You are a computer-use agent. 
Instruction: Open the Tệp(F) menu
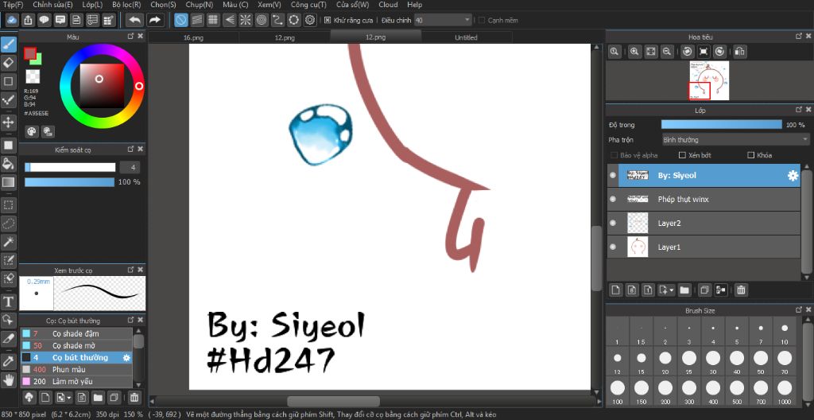click(14, 5)
